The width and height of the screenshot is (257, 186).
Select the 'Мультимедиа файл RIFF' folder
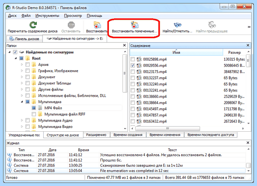pyautogui.click(x=65, y=114)
